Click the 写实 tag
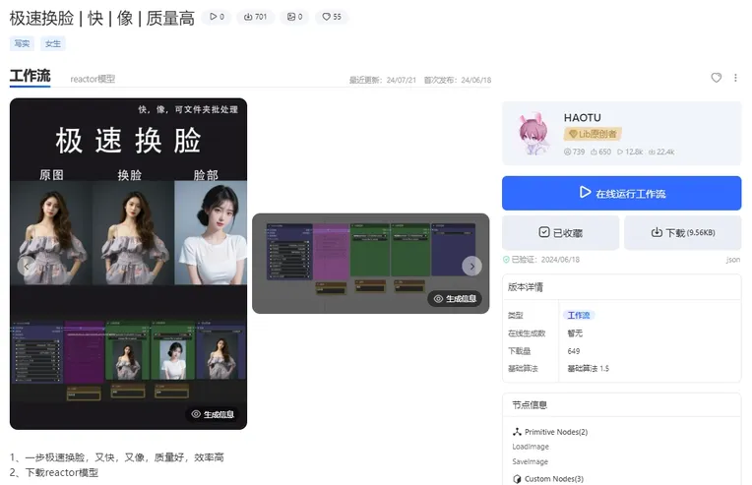The height and width of the screenshot is (485, 752). [x=21, y=43]
